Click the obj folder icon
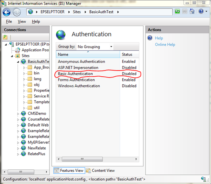Image resolution: width=211 pixels, height=184 pixels. 30,85
